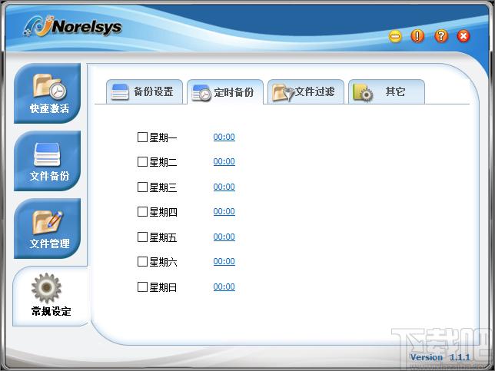495x371 pixels.
Task: Open the 快速激活 quick activation panel
Action: point(48,94)
